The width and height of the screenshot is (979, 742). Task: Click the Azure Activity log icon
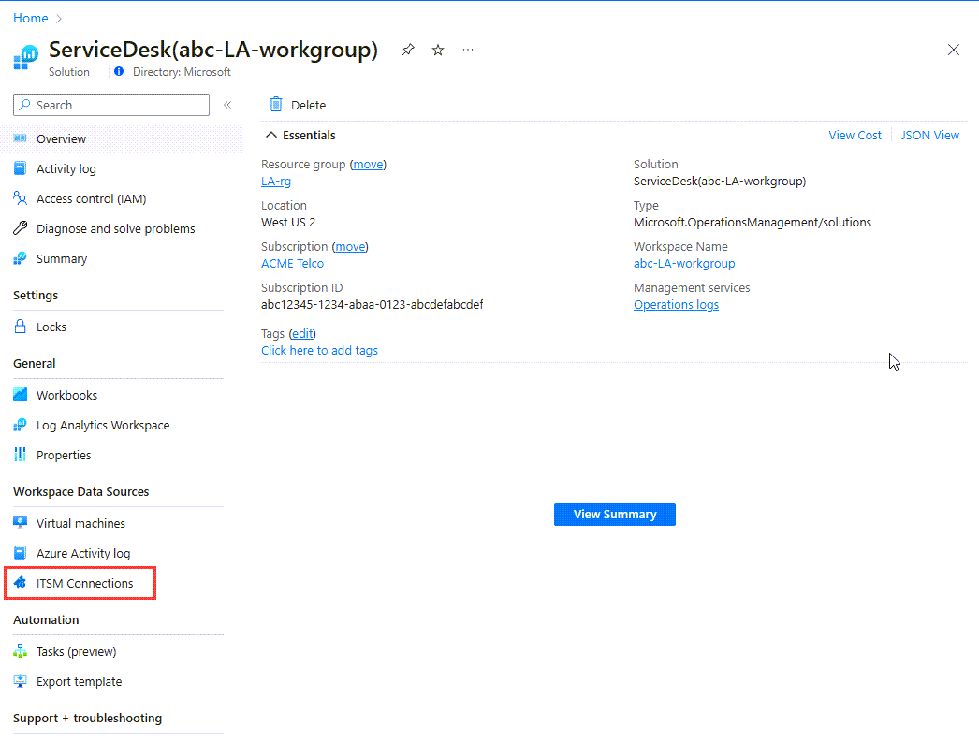(20, 553)
